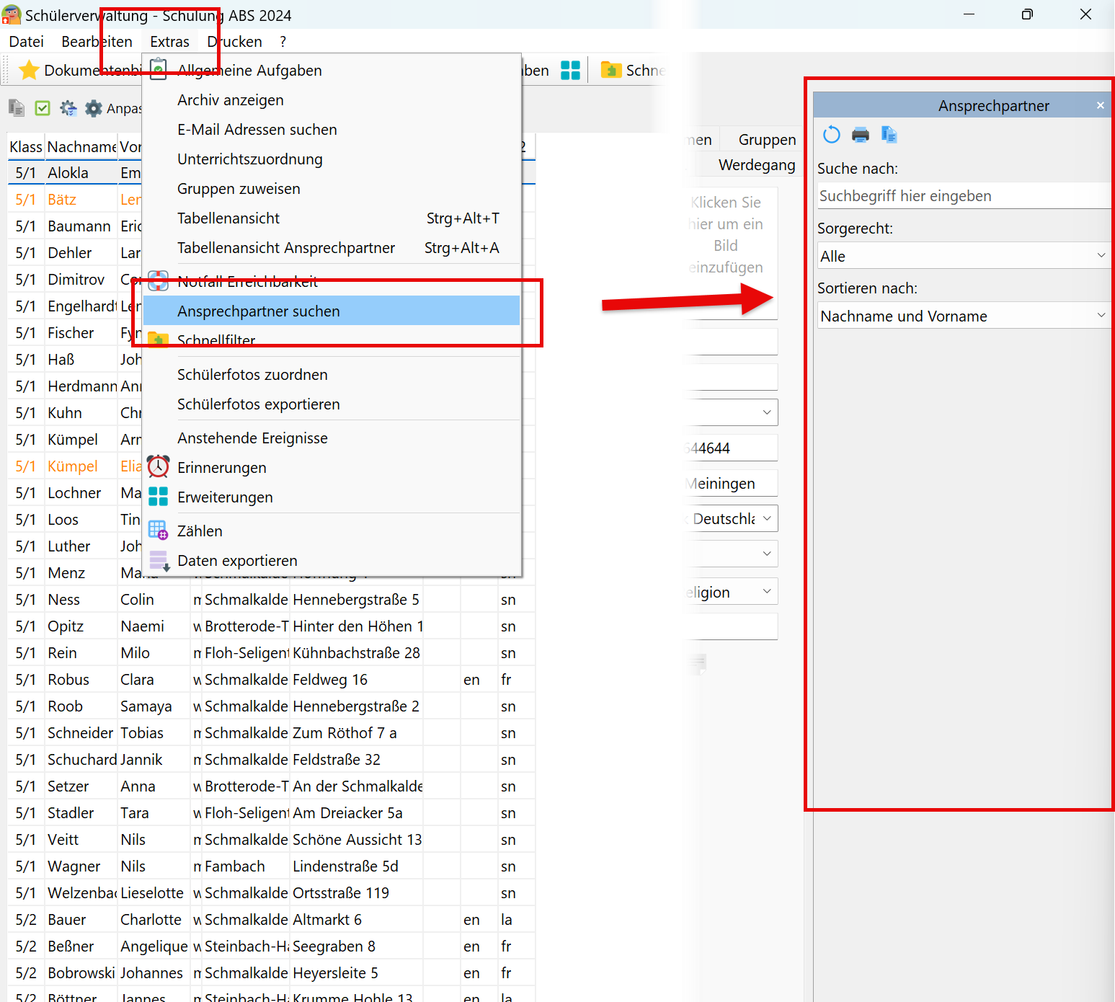Click the address cell Kühnbachstraße 28

(x=356, y=652)
